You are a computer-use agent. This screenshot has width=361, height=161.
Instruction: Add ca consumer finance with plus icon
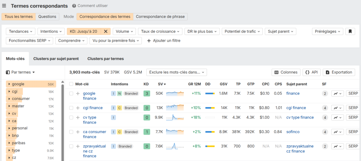[78, 132]
